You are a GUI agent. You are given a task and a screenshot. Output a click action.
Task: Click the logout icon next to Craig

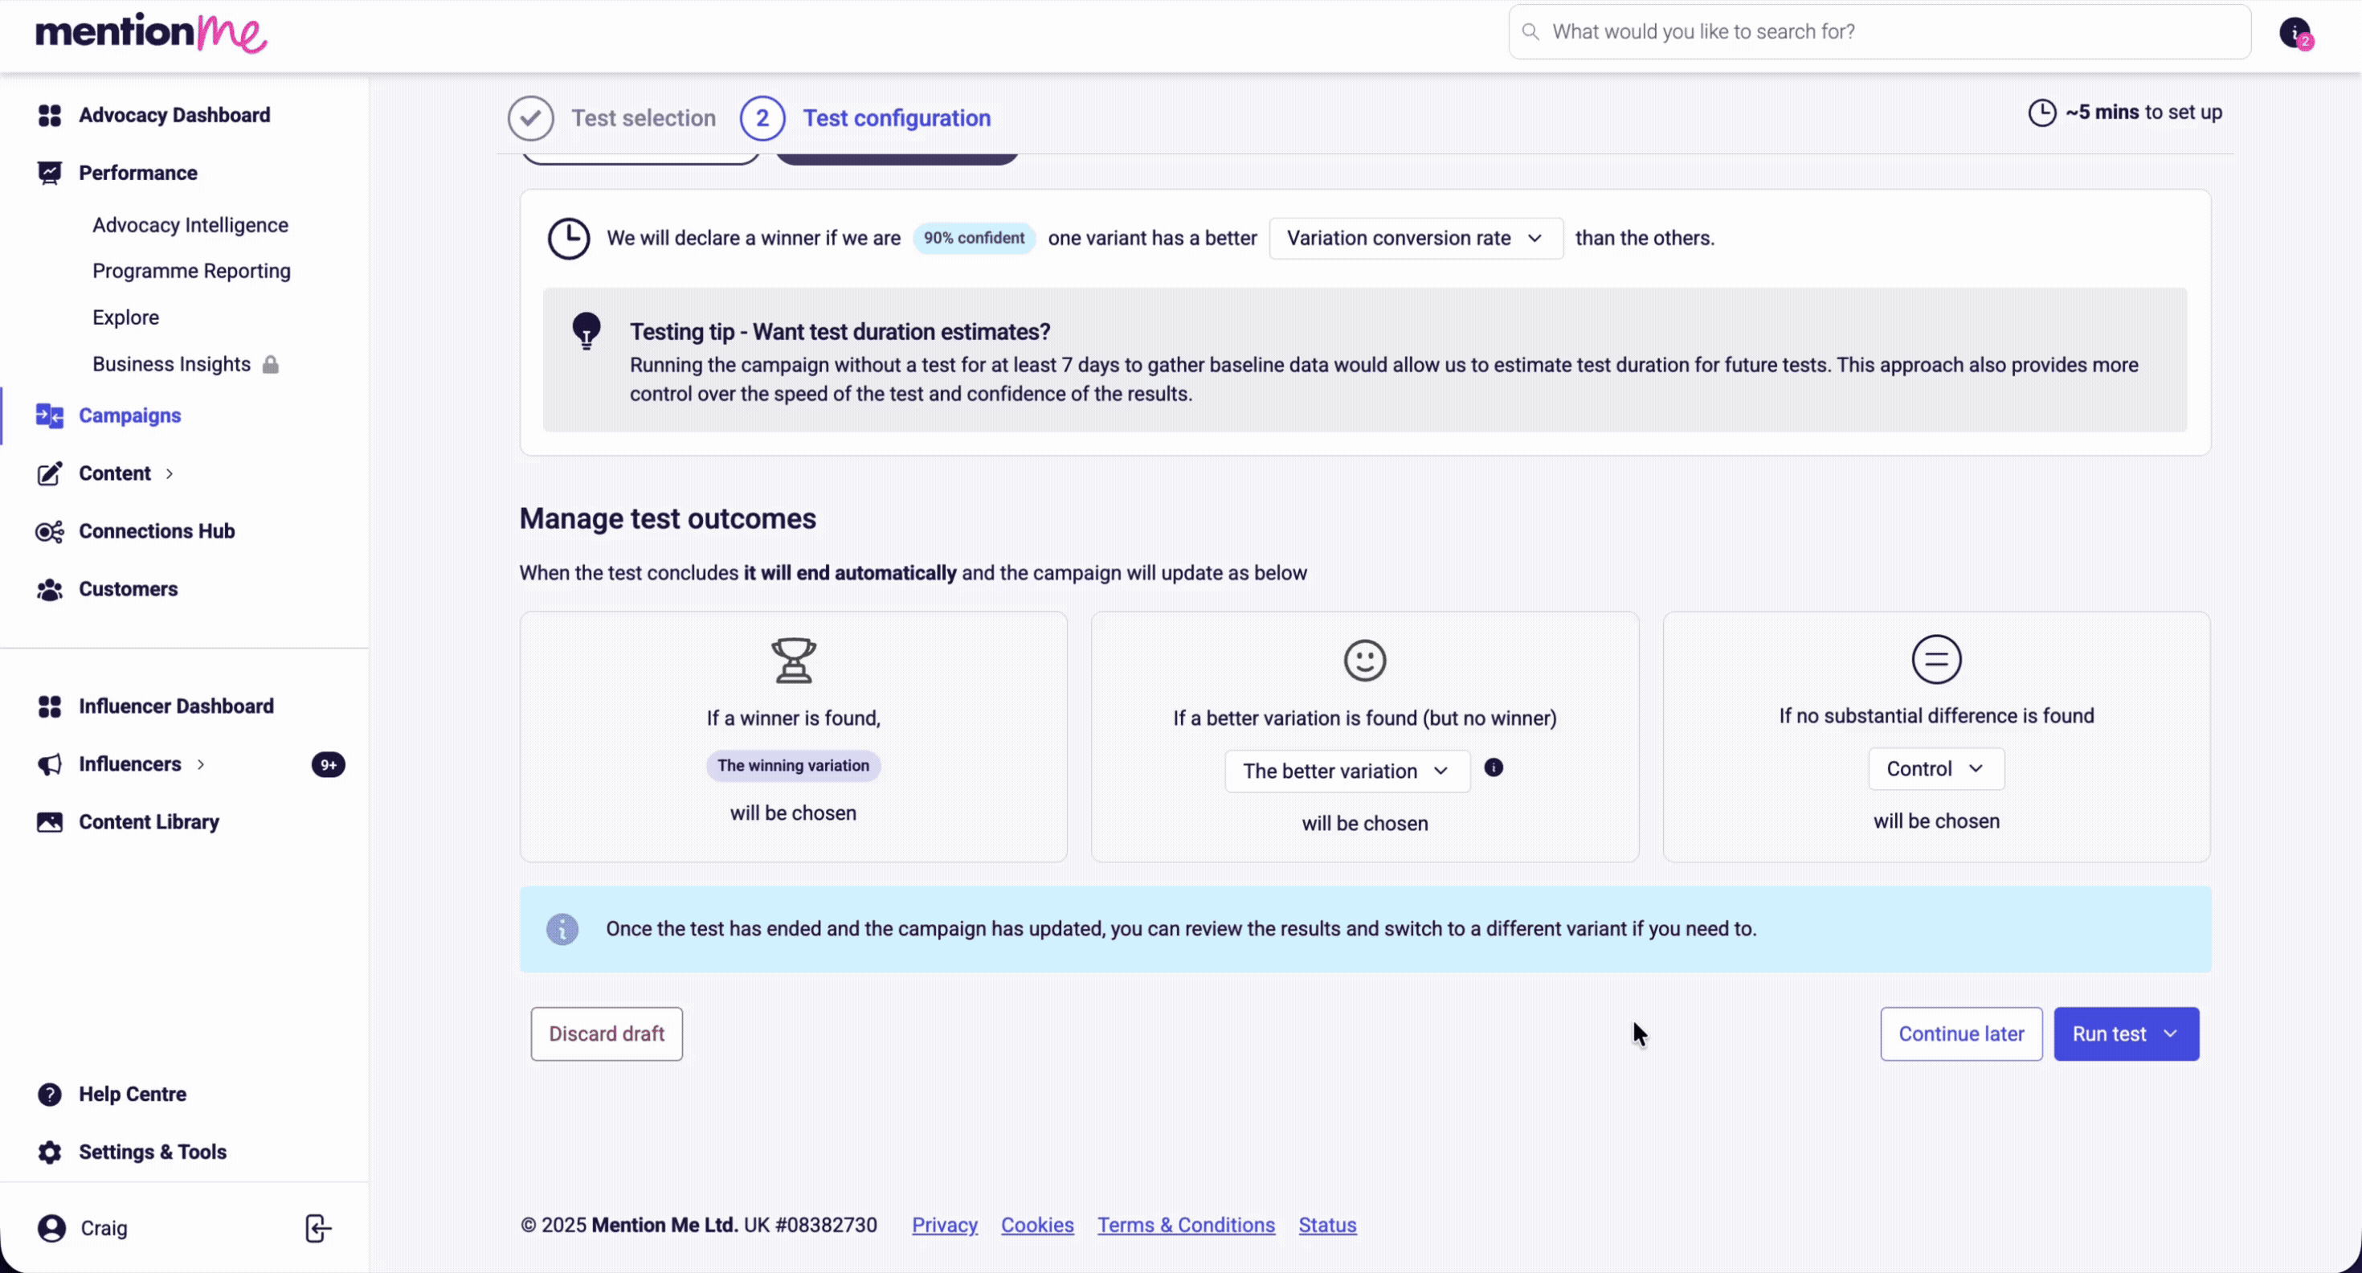317,1228
